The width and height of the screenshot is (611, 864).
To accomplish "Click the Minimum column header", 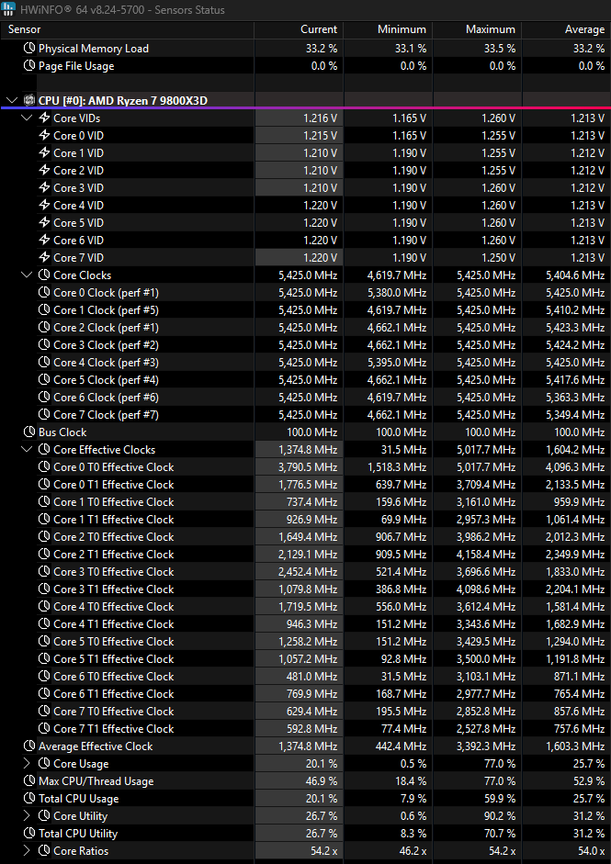I will coord(389,29).
